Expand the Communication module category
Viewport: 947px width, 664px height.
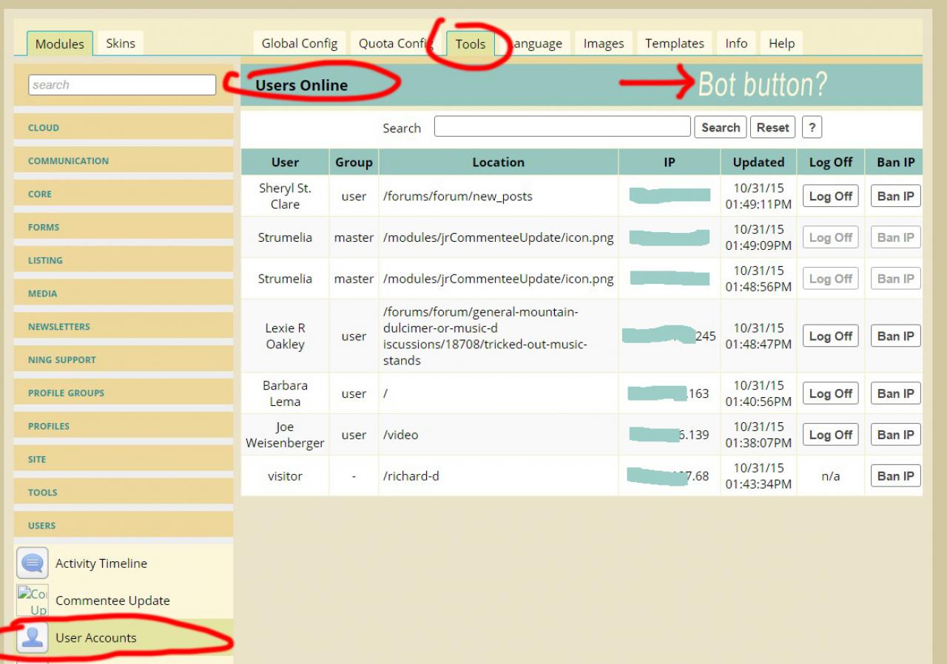(68, 161)
